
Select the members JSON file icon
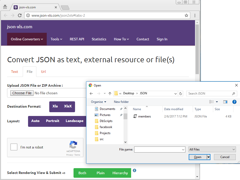135,116
